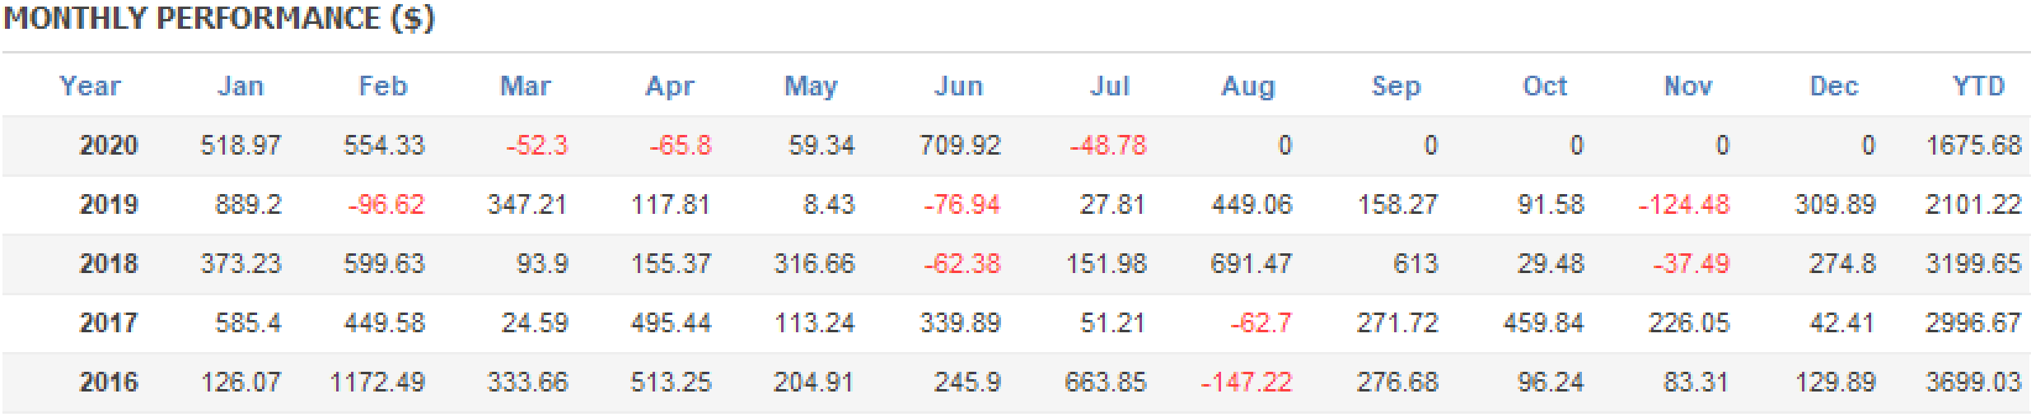The height and width of the screenshot is (417, 2031).
Task: Select the Jan column header
Action: pos(241,86)
